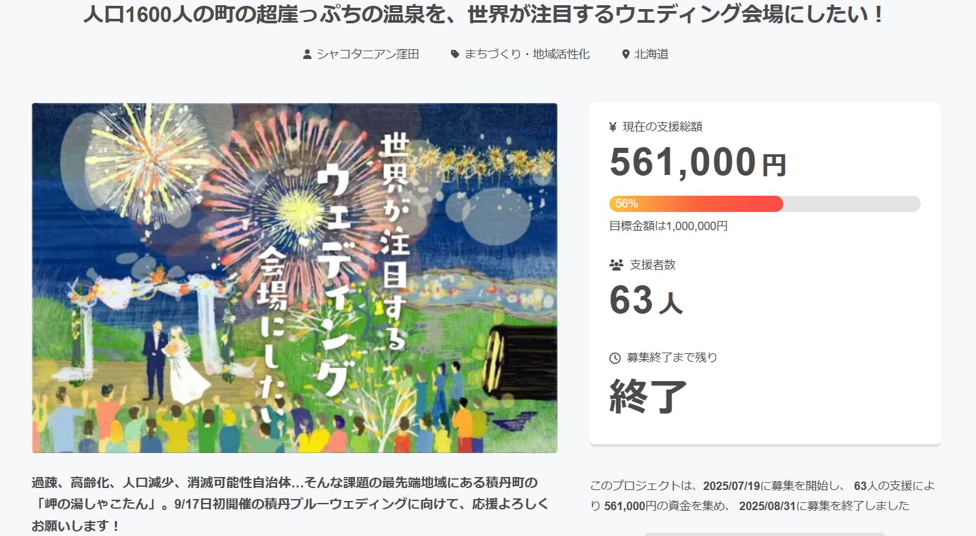The image size is (976, 536).
Task: Click the 支援者数 label
Action: (652, 264)
